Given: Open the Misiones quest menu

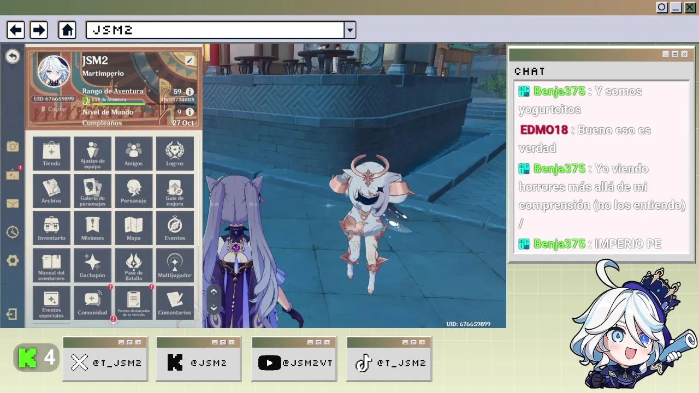Looking at the screenshot, I should coord(92,228).
